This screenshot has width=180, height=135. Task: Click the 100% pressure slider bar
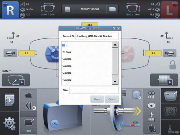click(x=130, y=125)
